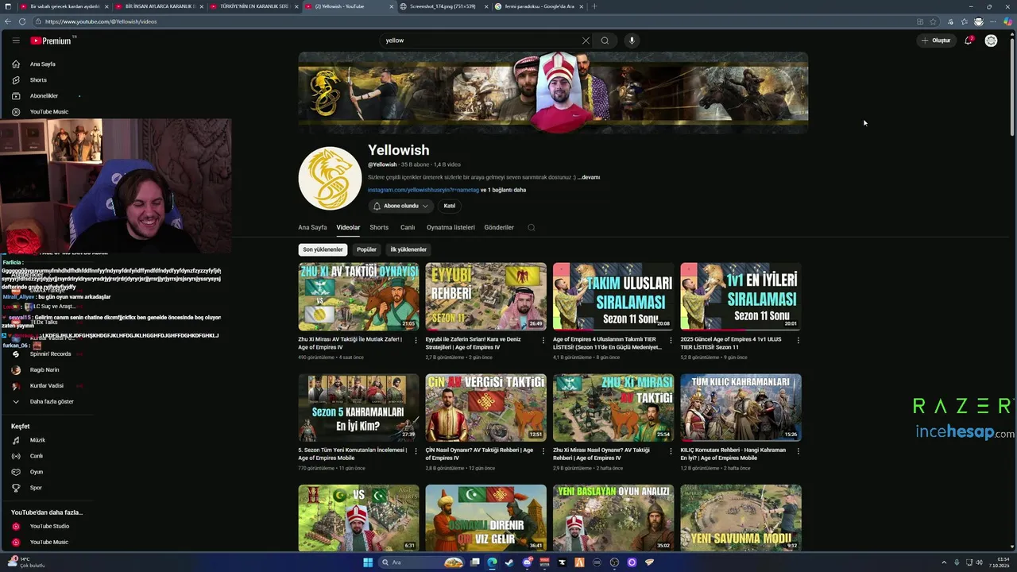
Task: Open YouTube Music near the sidebar top
Action: pos(48,112)
